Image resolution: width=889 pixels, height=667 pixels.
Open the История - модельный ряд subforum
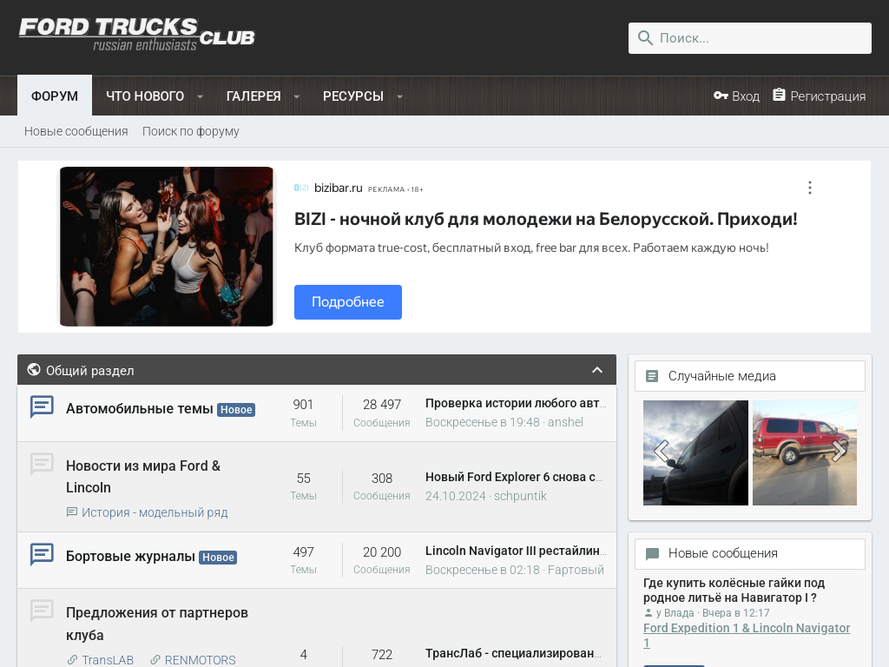click(155, 512)
